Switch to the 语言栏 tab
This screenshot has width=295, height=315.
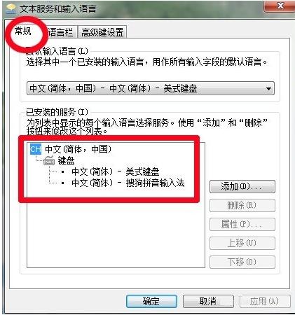pos(61,32)
